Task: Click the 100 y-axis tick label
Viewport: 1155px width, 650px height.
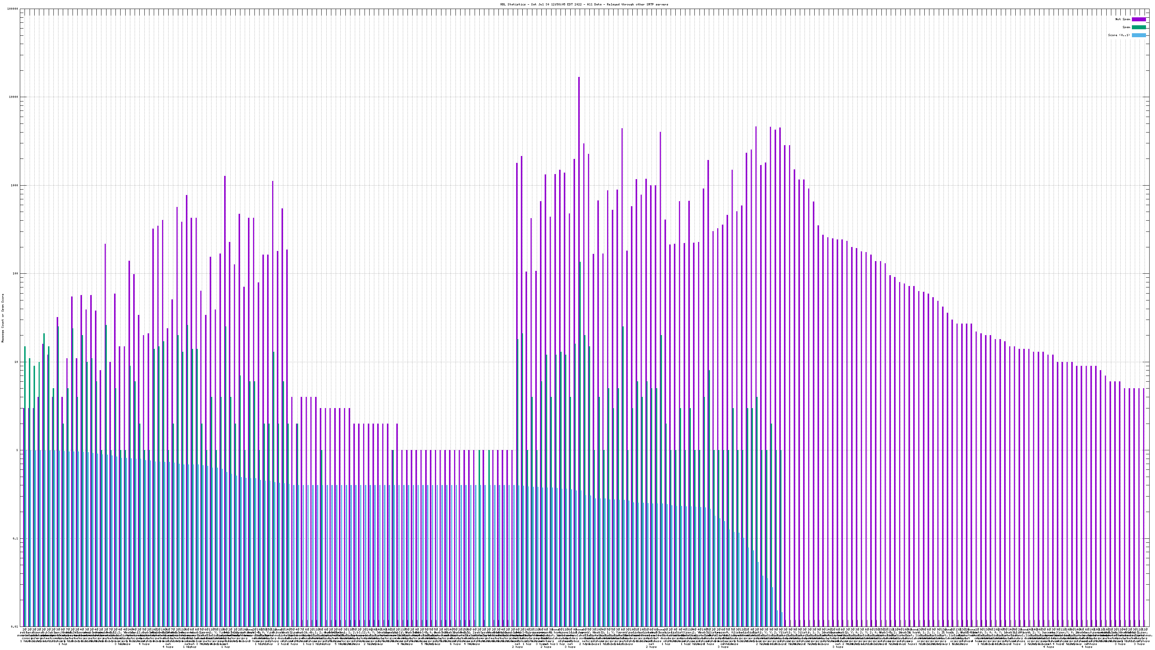Action: [16, 274]
